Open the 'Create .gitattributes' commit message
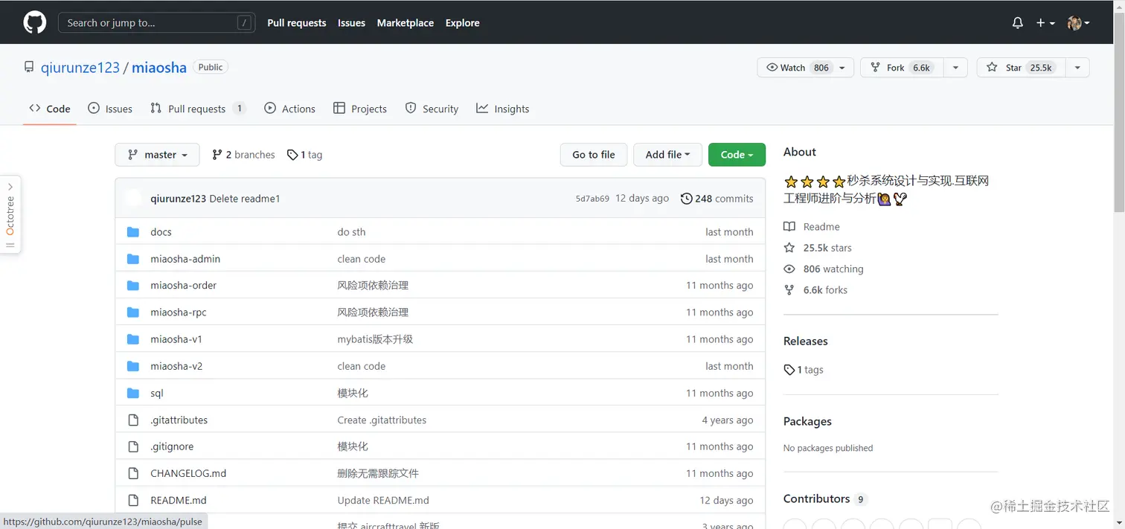 (x=382, y=420)
